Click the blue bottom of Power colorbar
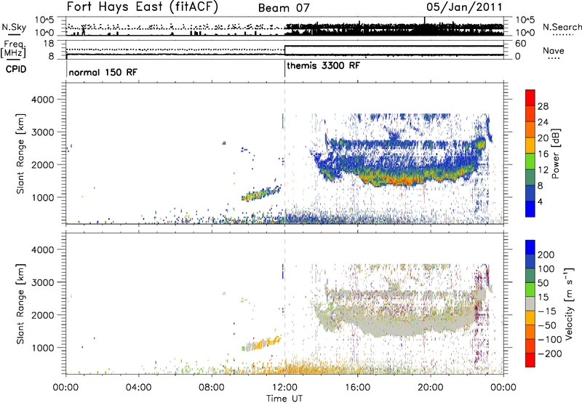Screen dimensions: 582x403 coord(530,209)
